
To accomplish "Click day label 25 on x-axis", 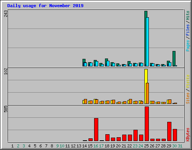I will point(146,146).
